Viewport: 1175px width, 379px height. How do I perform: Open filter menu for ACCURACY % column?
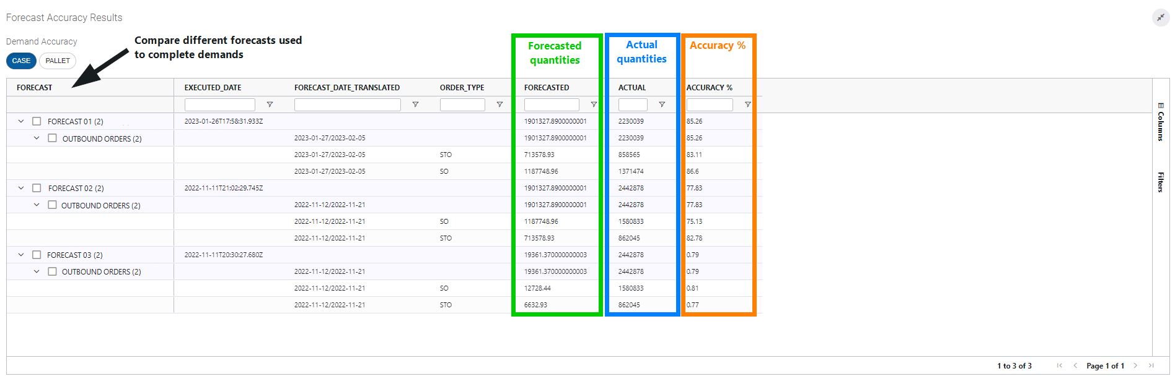pyautogui.click(x=747, y=104)
